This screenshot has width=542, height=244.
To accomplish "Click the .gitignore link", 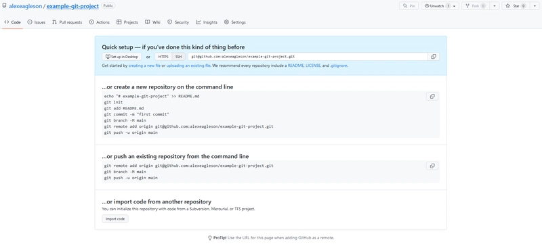I will 338,65.
